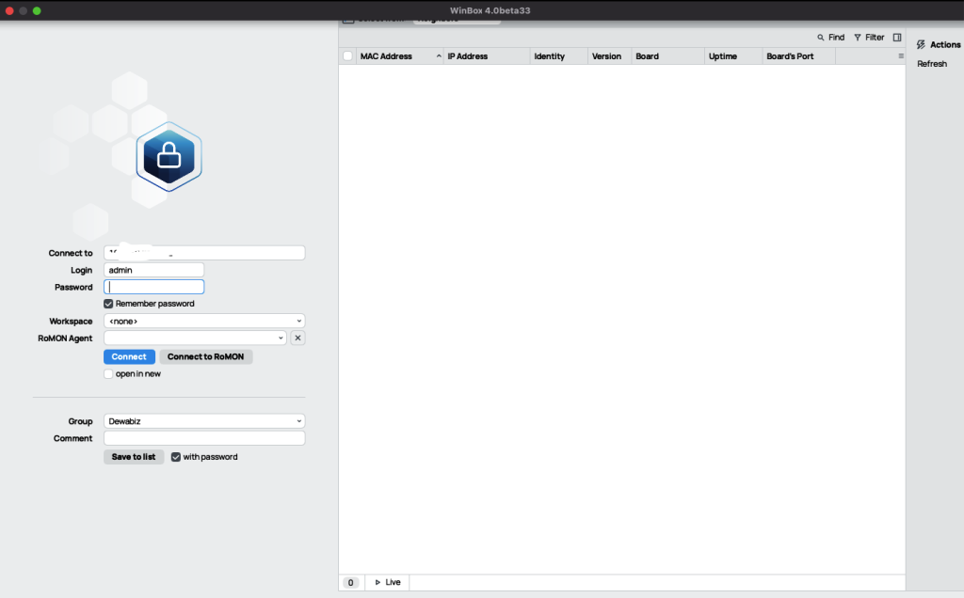
Task: Enable the open in new checkbox
Action: click(109, 374)
